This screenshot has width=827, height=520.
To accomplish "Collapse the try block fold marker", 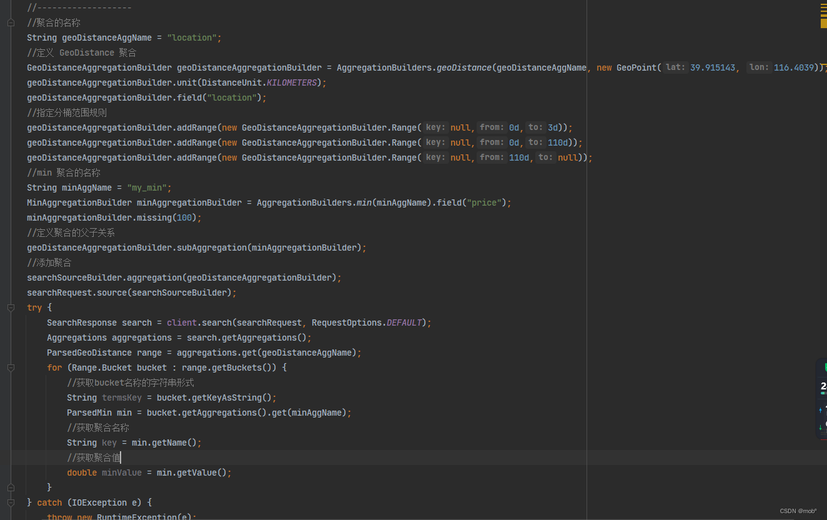I will (11, 307).
